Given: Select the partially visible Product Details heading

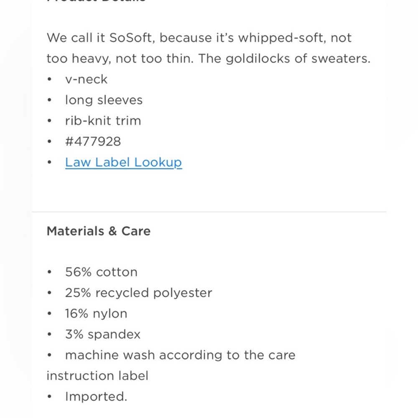Looking at the screenshot, I should coord(97,1).
